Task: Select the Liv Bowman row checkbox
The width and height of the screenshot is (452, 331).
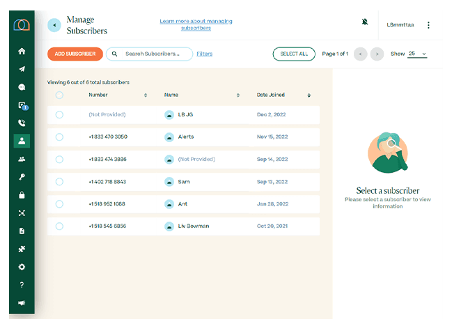Action: 59,226
